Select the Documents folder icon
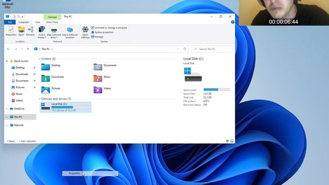This screenshot has width=329, height=185. coord(98,67)
